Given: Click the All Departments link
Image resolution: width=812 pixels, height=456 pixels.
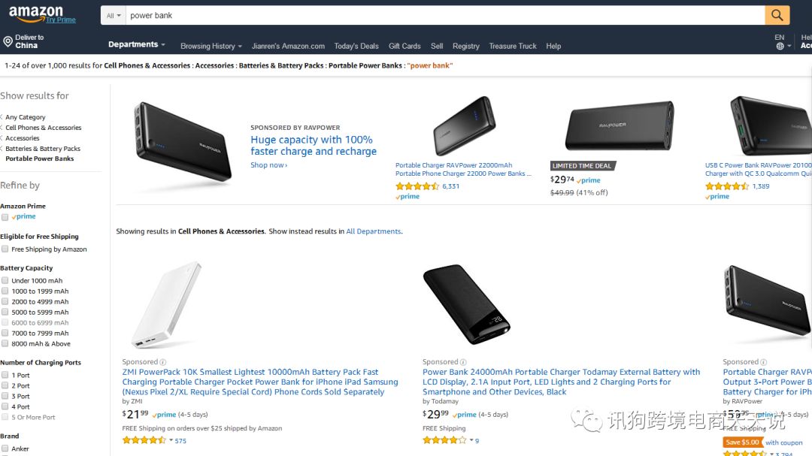Looking at the screenshot, I should (x=374, y=231).
